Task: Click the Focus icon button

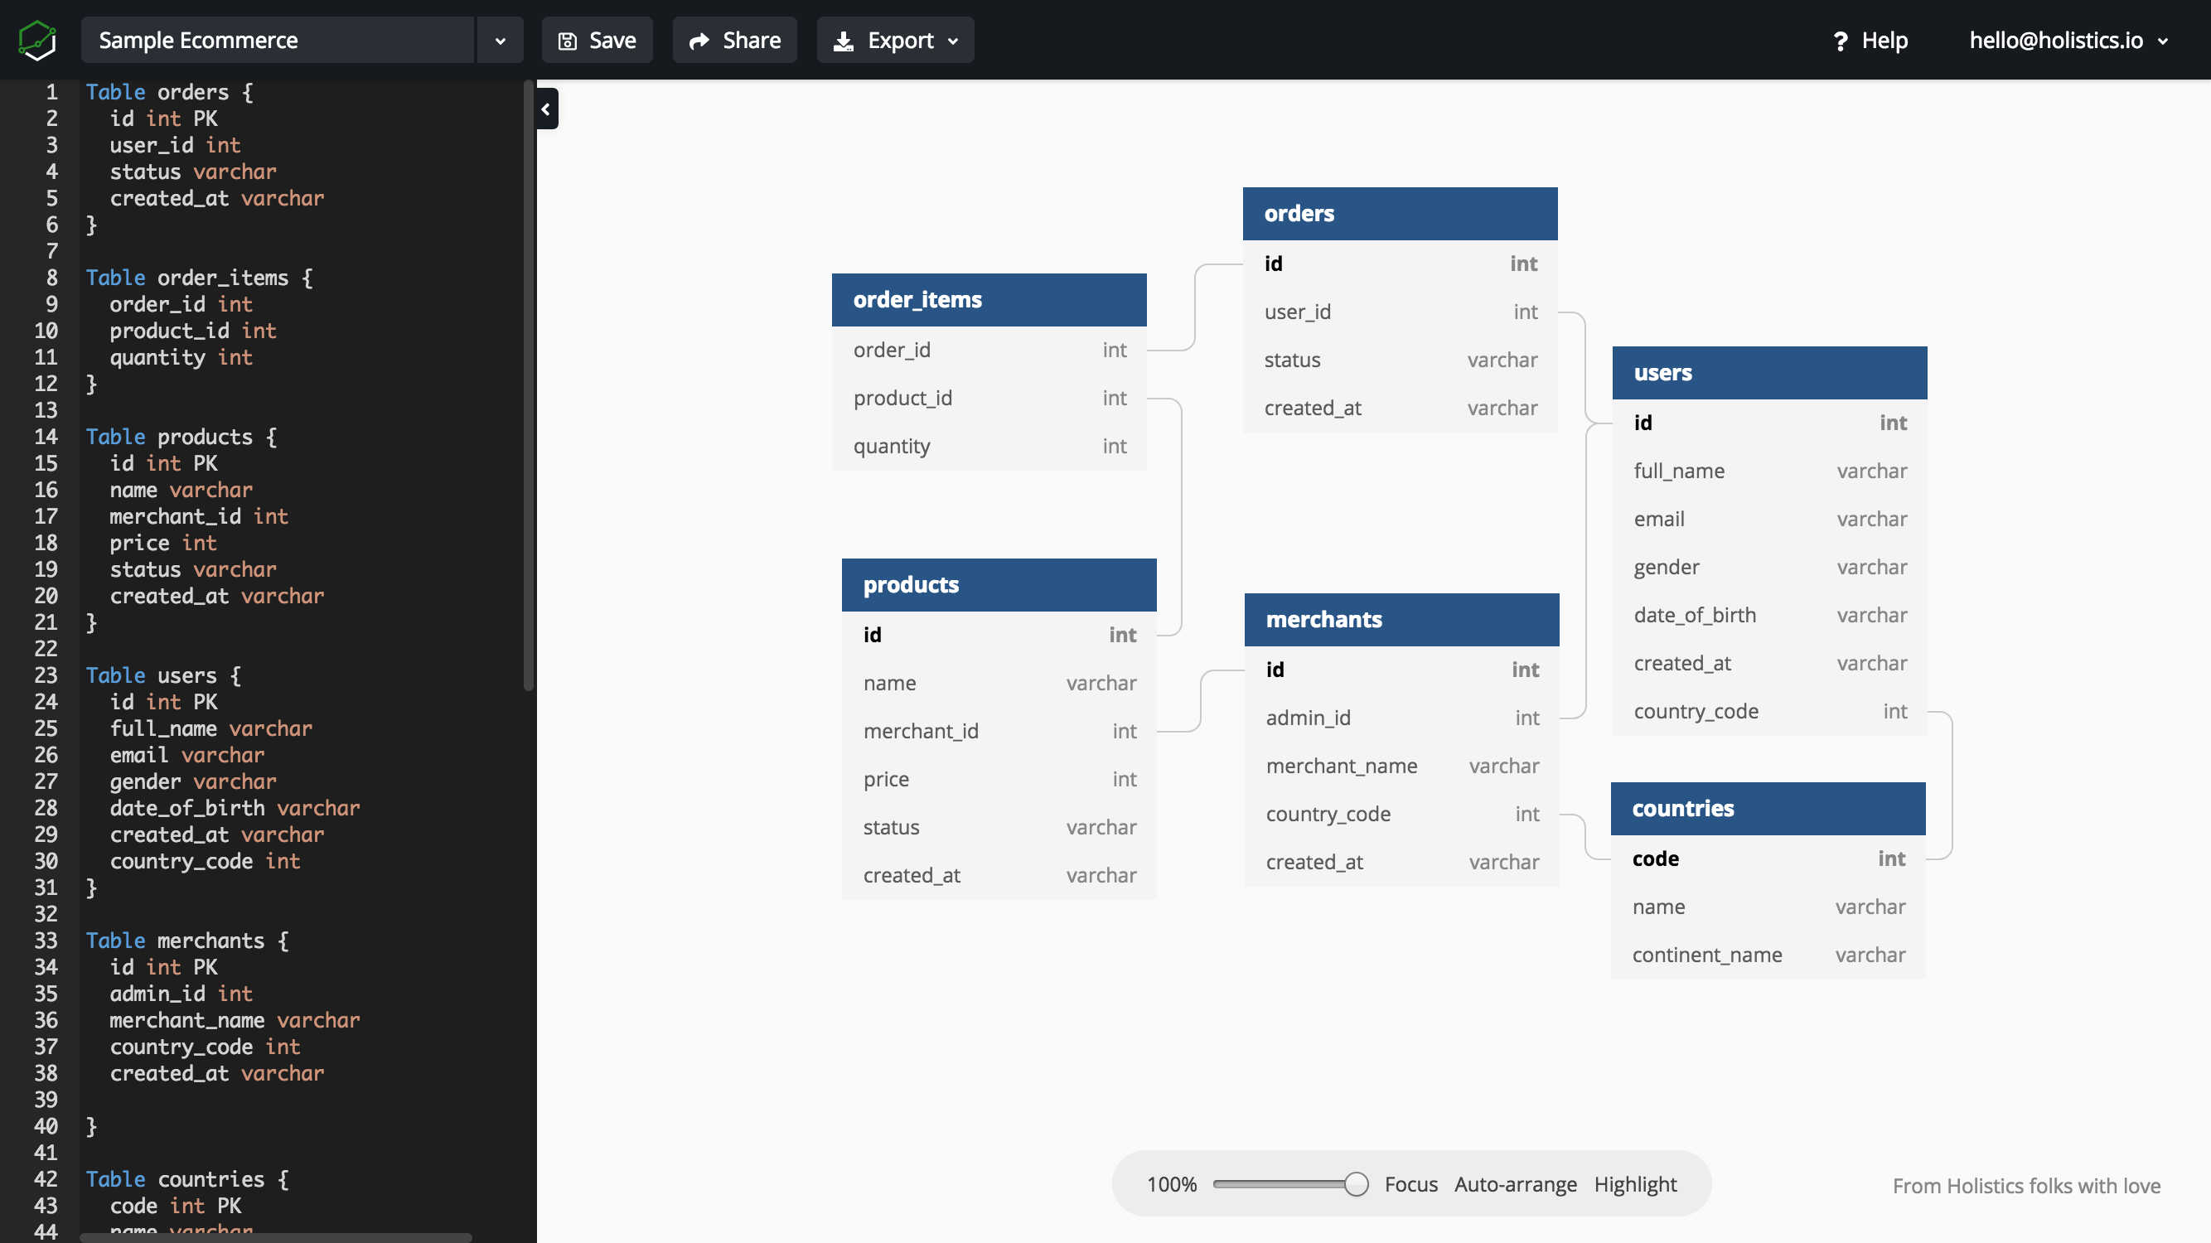Action: click(1409, 1183)
